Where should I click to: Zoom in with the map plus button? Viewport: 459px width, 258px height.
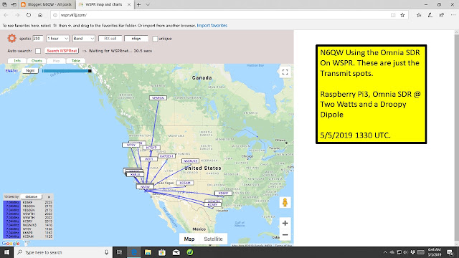[x=285, y=223]
